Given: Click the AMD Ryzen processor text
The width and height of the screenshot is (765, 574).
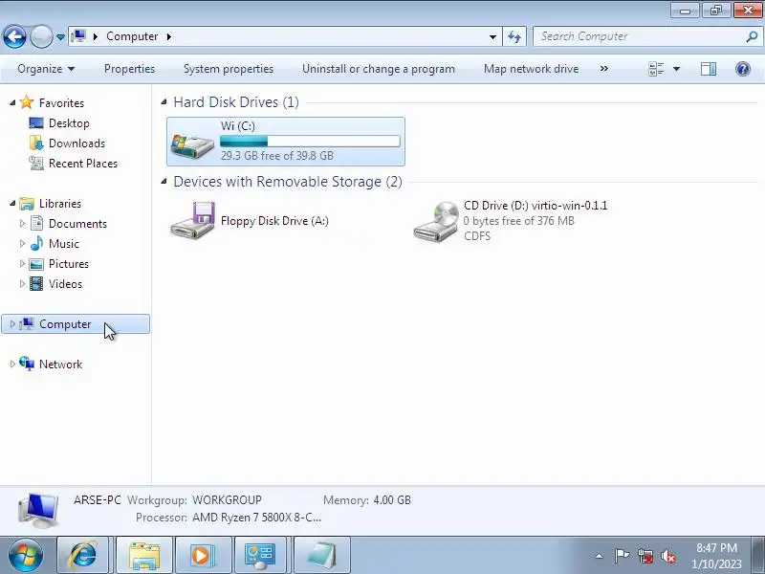Looking at the screenshot, I should 256,518.
